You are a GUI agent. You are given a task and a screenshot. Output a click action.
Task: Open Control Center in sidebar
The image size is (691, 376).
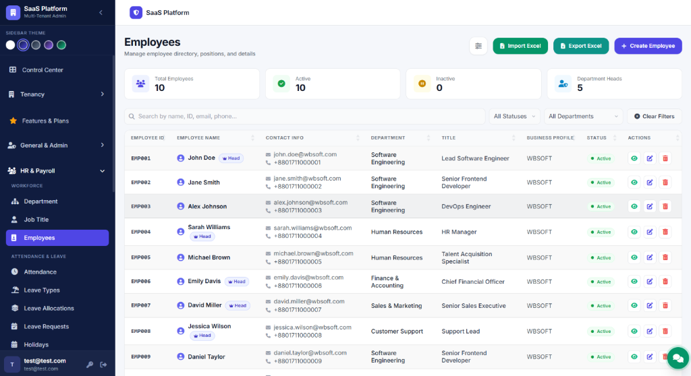tap(57, 70)
